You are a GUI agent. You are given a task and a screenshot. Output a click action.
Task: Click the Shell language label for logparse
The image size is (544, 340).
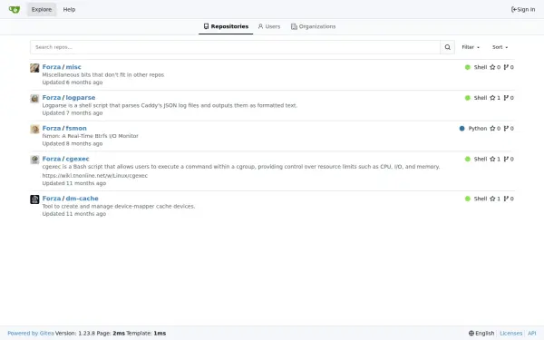[481, 98]
